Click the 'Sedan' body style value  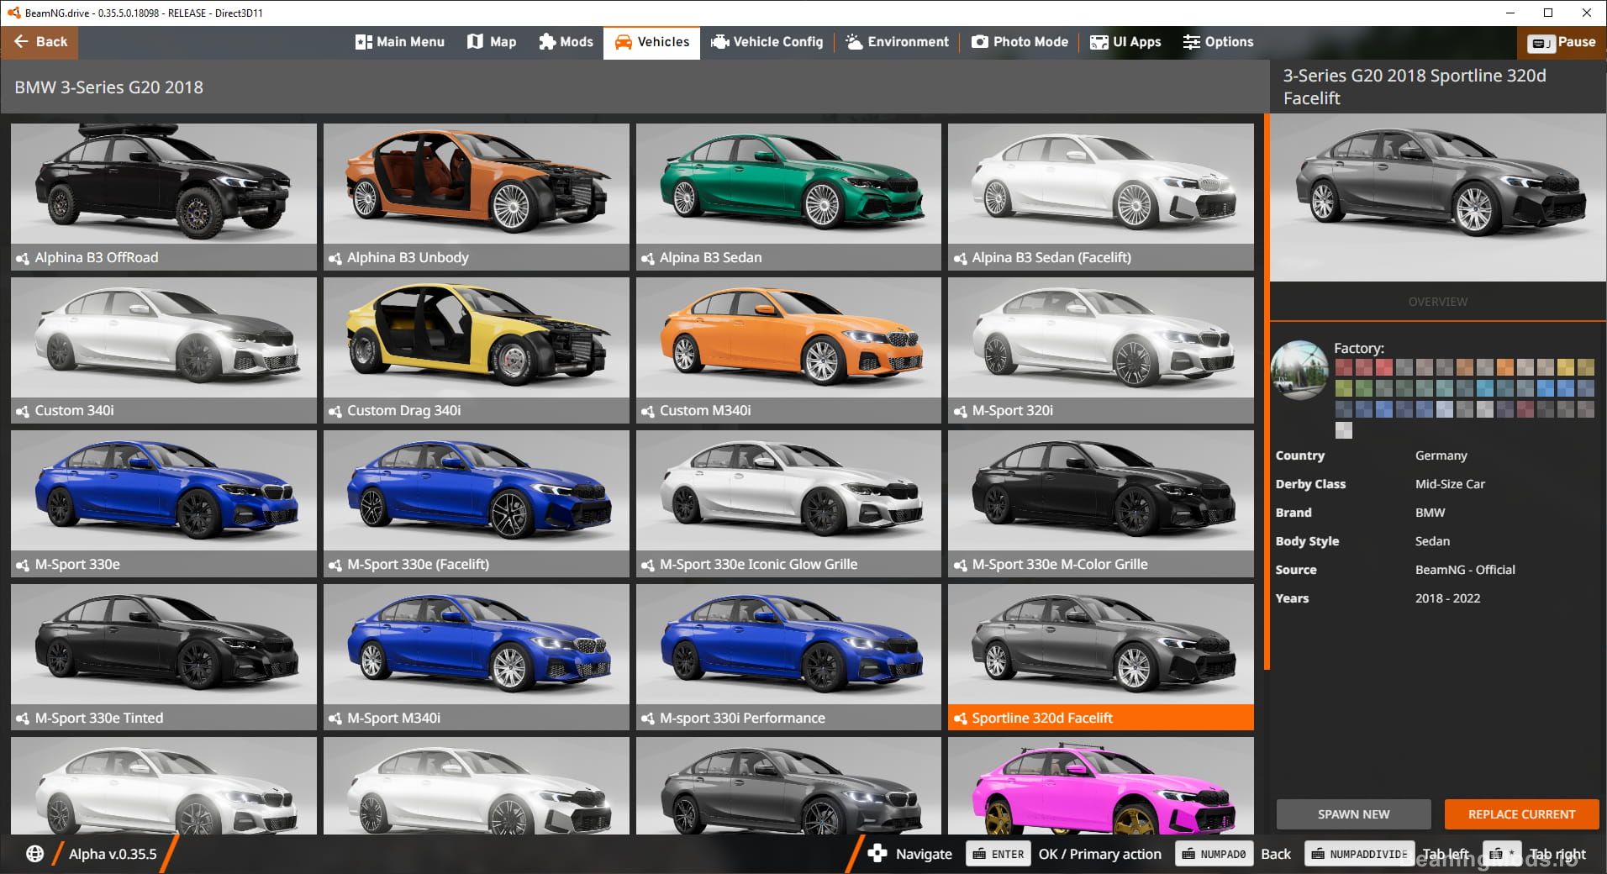tap(1432, 541)
